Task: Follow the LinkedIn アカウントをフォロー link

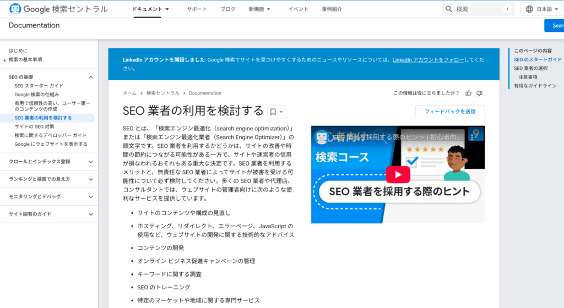Action: coord(428,60)
